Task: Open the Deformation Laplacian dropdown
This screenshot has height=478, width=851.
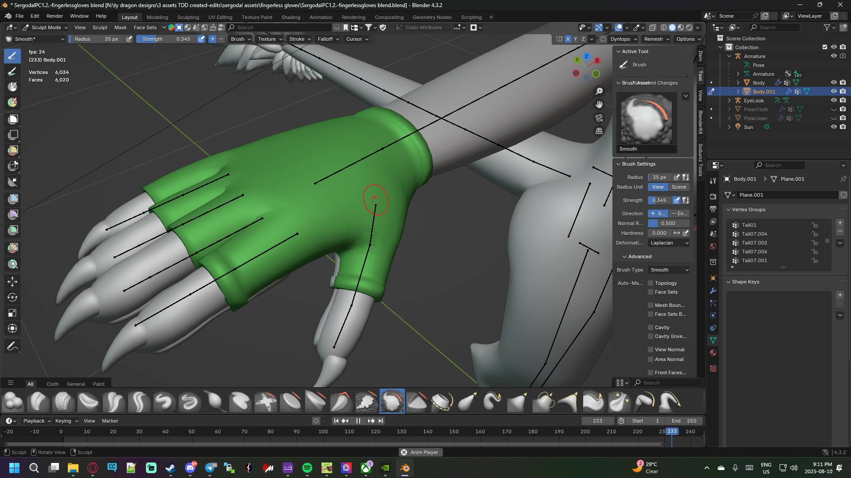Action: [669, 243]
